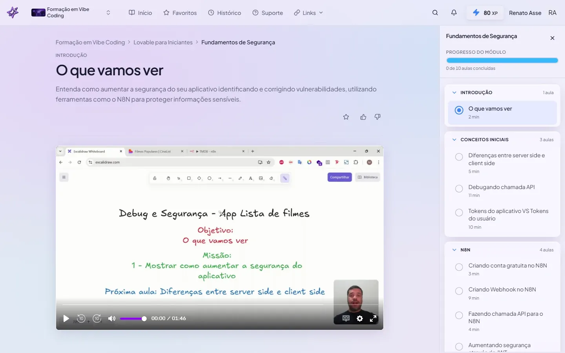Screen dimensions: 565x353
Task: Select the Excalidraw arrow tool in video
Action: (220, 178)
